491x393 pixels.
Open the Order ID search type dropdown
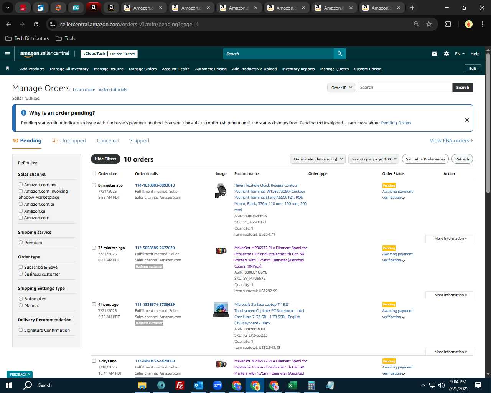point(341,88)
